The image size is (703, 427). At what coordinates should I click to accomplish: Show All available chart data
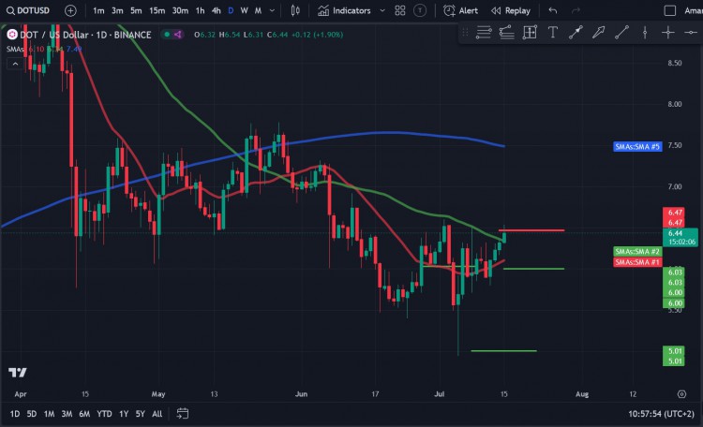coord(157,414)
